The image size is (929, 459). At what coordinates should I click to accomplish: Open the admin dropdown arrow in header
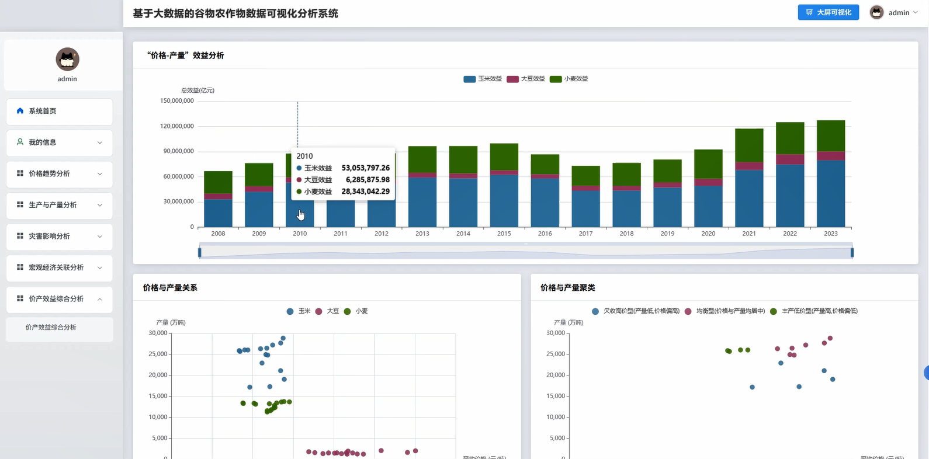click(916, 12)
